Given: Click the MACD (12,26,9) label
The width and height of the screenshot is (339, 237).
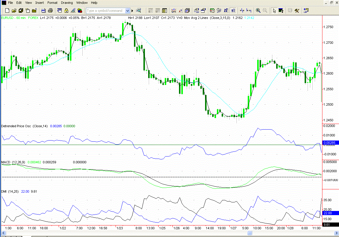Looking at the screenshot, I should [13, 162].
